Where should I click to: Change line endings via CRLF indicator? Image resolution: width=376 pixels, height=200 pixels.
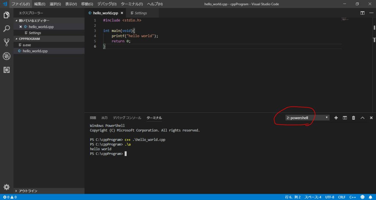click(342, 197)
